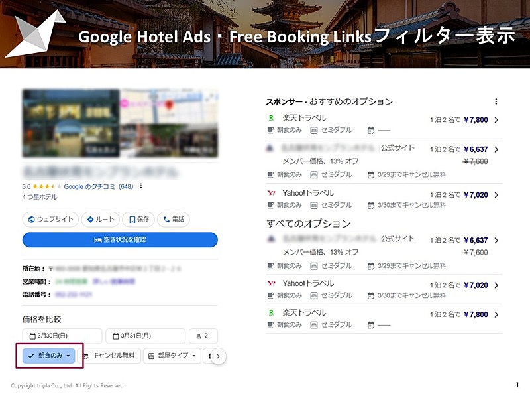Select the sponsored 楽天トラベル listing name
This screenshot has width=530, height=398.
click(x=304, y=118)
